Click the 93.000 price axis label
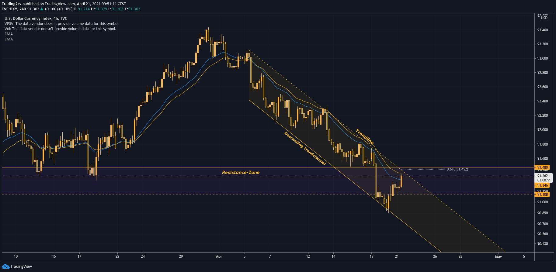Viewport: 556px width, 272px height. 543,58
